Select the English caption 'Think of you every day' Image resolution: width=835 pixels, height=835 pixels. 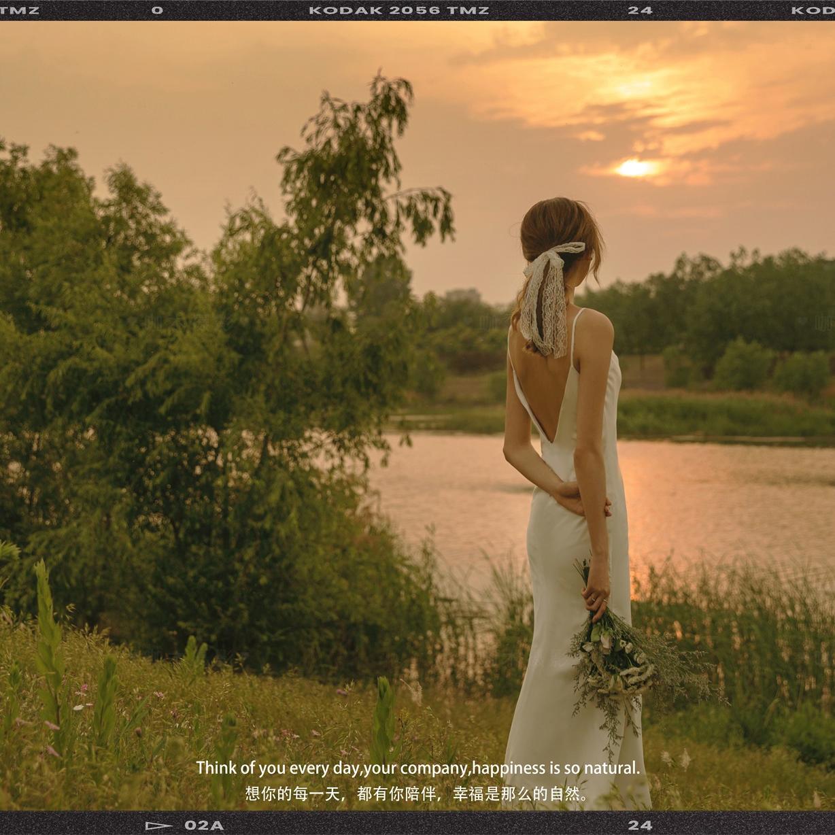(x=417, y=768)
